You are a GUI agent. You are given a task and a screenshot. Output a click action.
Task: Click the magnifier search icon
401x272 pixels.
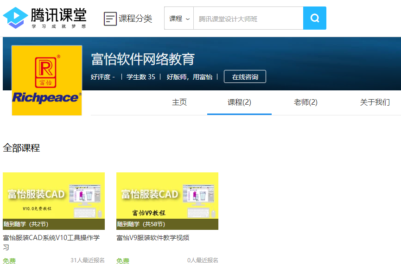pos(315,18)
